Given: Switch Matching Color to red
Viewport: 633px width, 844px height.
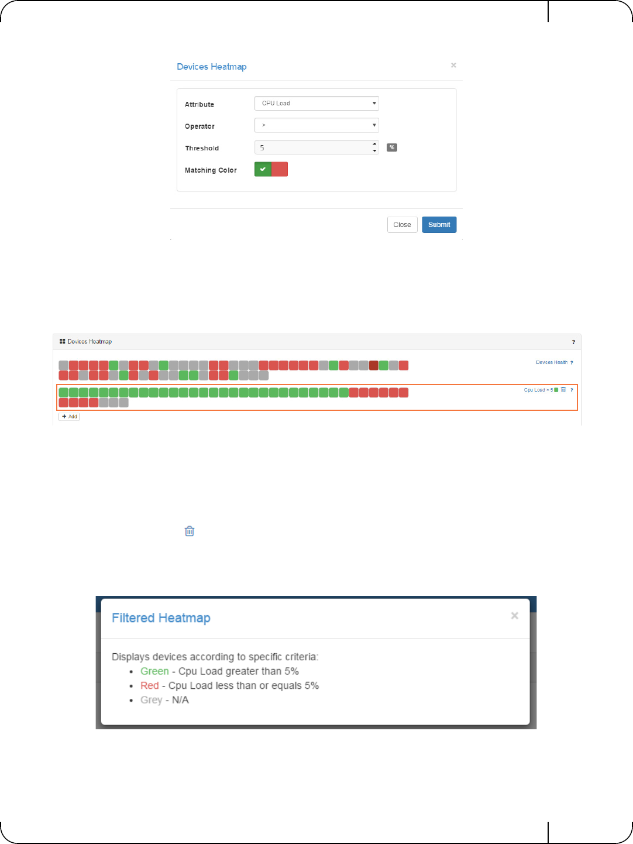Looking at the screenshot, I should pos(280,169).
